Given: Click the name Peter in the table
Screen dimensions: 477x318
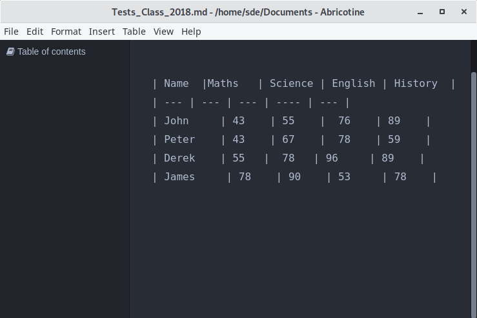Looking at the screenshot, I should [x=179, y=140].
